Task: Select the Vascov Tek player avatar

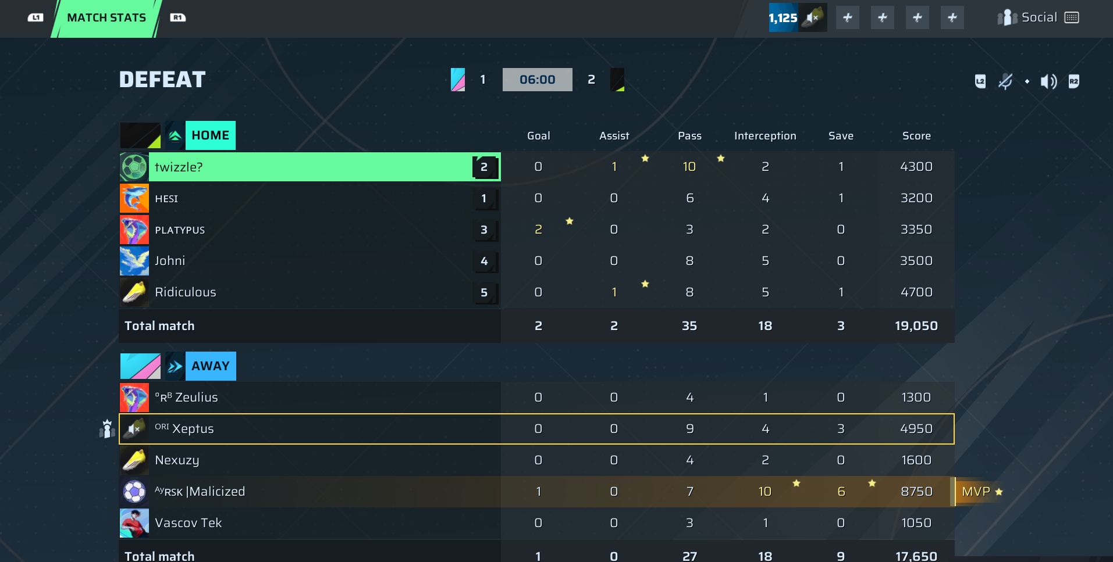Action: click(134, 523)
